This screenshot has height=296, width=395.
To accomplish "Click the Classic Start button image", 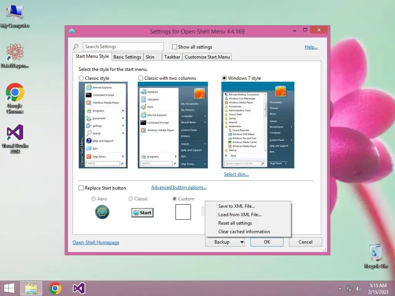I will [142, 213].
